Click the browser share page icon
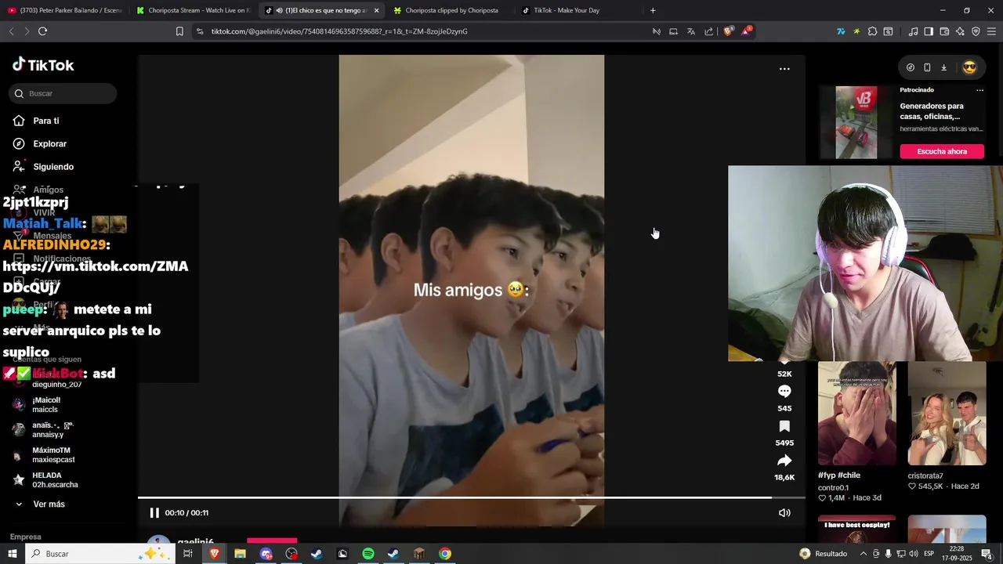1003x564 pixels. [x=709, y=31]
